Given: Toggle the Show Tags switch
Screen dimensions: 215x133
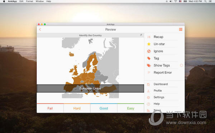Looking at the screenshot, I should tap(181, 65).
